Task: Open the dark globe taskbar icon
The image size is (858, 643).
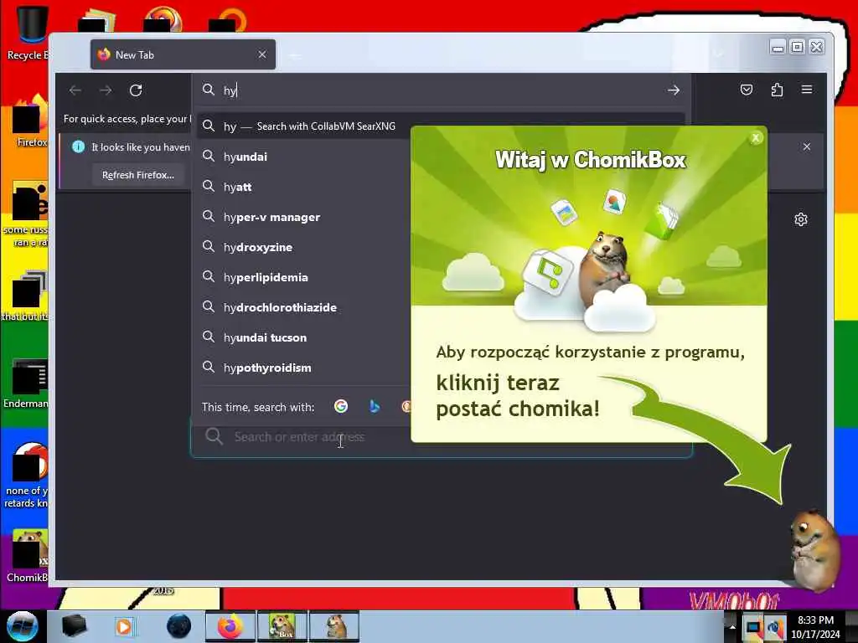Action: (178, 626)
